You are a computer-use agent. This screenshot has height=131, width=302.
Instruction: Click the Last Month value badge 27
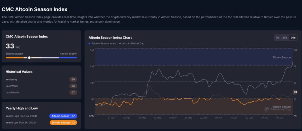pyautogui.click(x=73, y=92)
